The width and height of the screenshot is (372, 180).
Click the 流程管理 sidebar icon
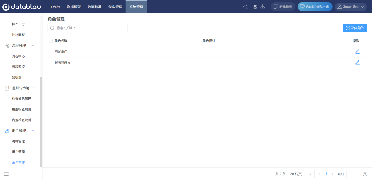7,46
